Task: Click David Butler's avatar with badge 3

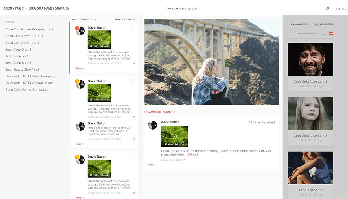Action: click(x=80, y=160)
